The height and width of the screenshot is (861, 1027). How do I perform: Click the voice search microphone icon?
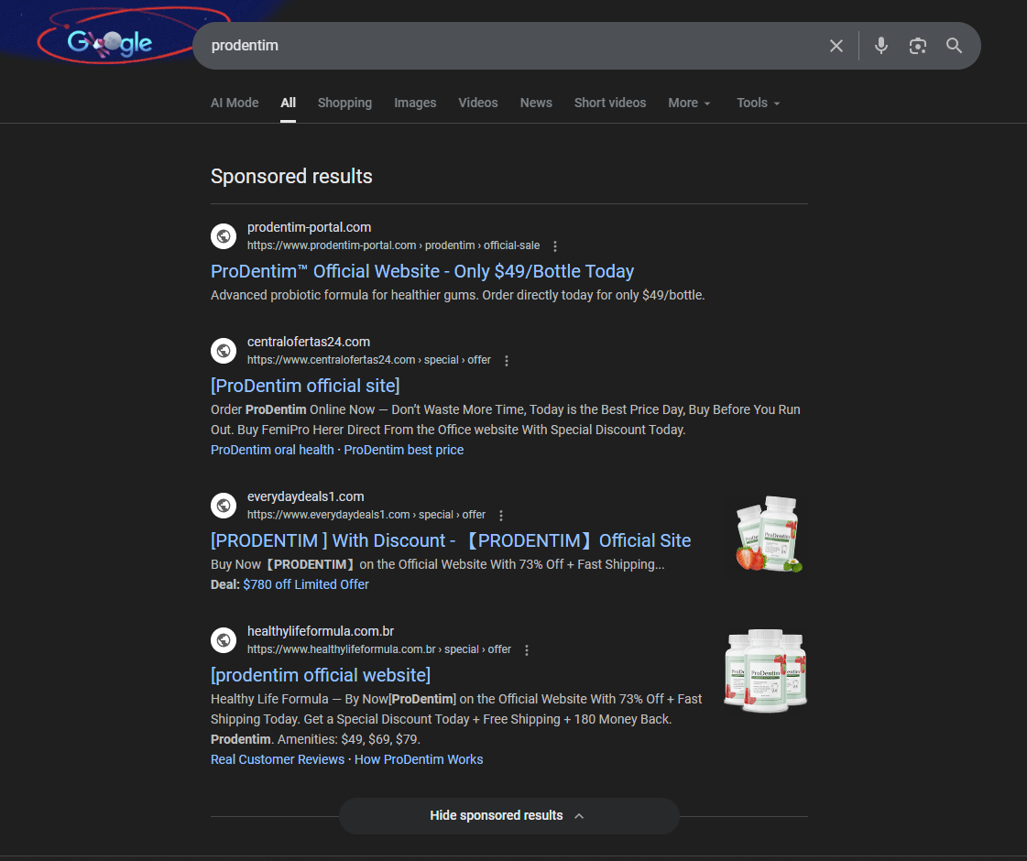(880, 45)
